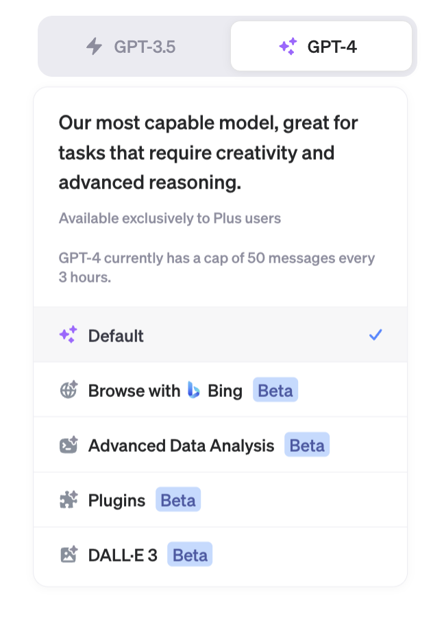
Task: Click the sparkle icon beside Default
Action: coord(68,335)
